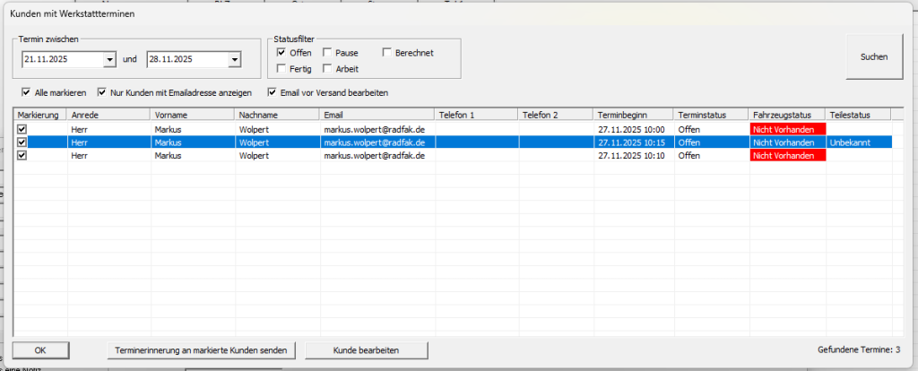The height and width of the screenshot is (371, 918).
Task: Click the Suchen button
Action: pos(873,56)
